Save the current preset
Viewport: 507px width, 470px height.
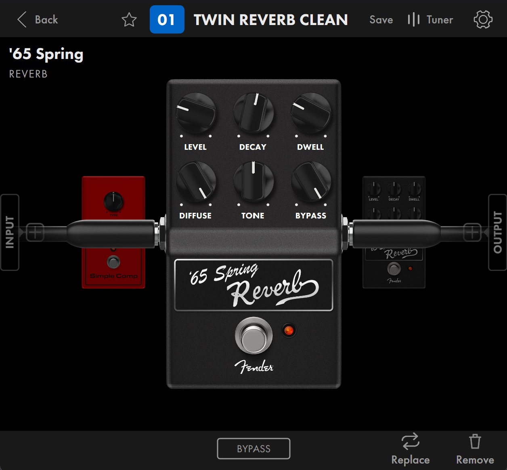coord(381,20)
